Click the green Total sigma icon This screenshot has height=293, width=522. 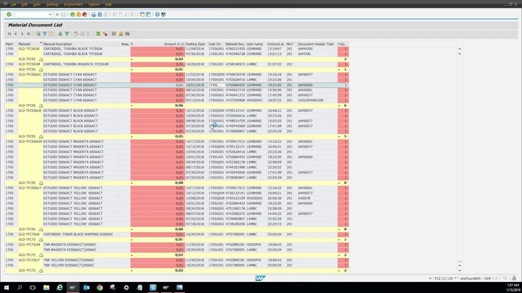tap(98, 34)
